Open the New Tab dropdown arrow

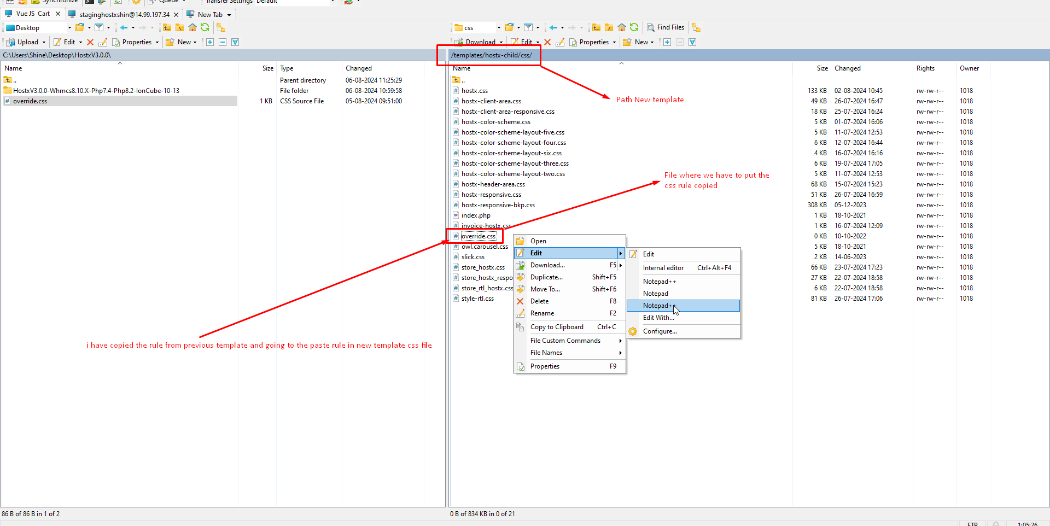tap(229, 15)
